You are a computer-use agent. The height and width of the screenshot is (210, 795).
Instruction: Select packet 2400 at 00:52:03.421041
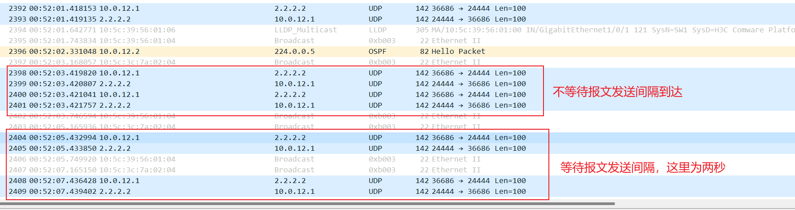269,95
